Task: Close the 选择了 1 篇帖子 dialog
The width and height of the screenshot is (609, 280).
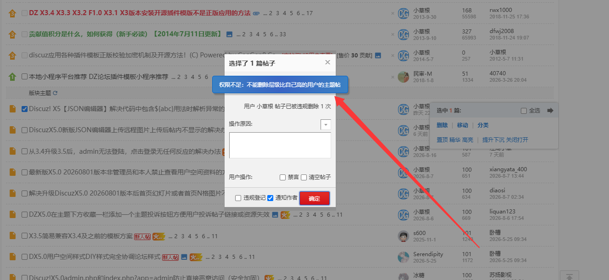Action: coord(327,62)
